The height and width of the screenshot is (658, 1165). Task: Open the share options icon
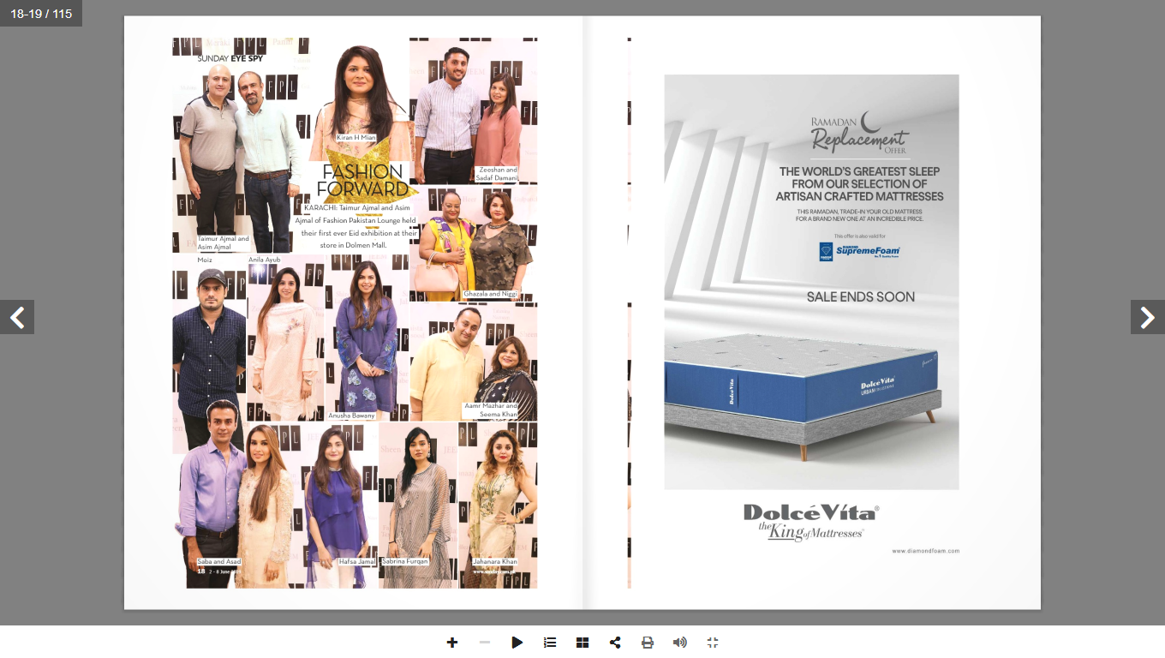coord(615,643)
